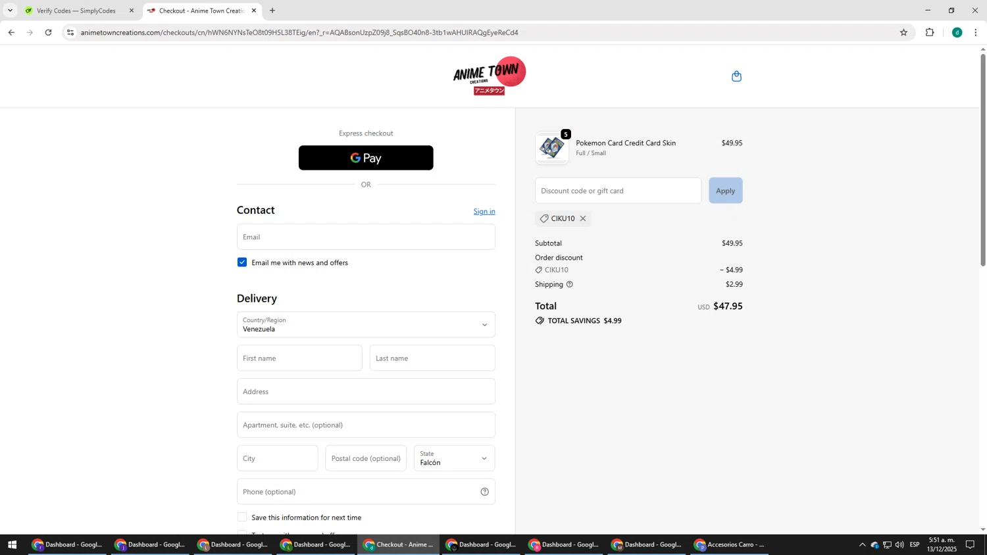Focus the Email input field
987x555 pixels.
(366, 237)
